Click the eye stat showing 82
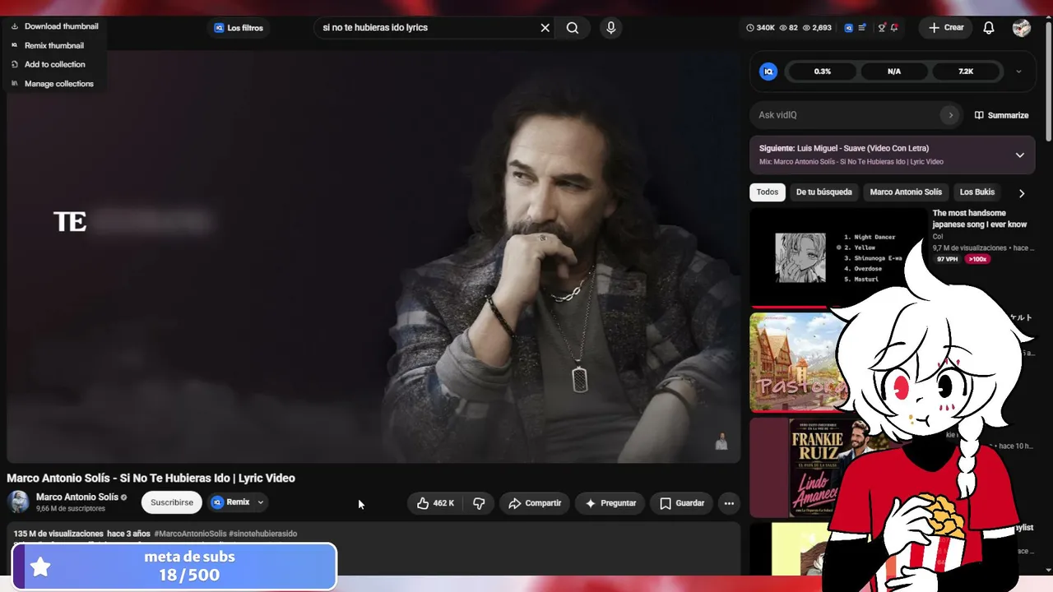The height and width of the screenshot is (592, 1053). 788,28
